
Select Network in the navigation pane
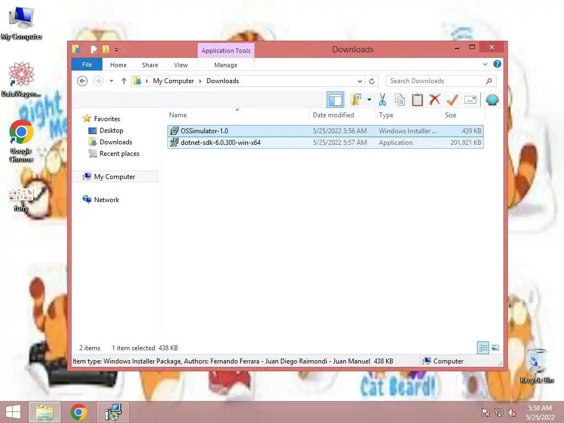click(x=106, y=199)
